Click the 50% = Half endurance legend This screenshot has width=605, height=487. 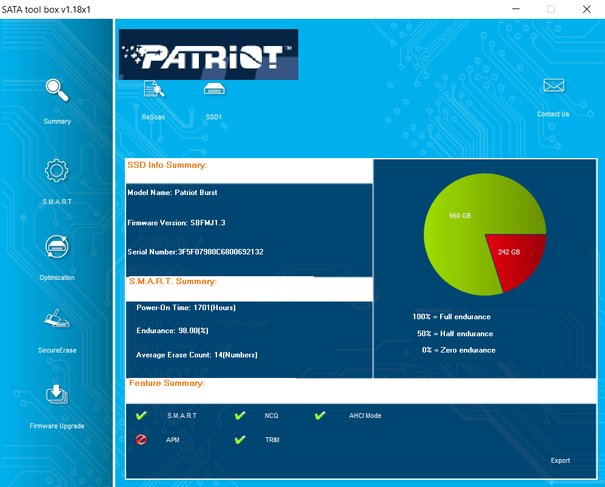click(455, 334)
